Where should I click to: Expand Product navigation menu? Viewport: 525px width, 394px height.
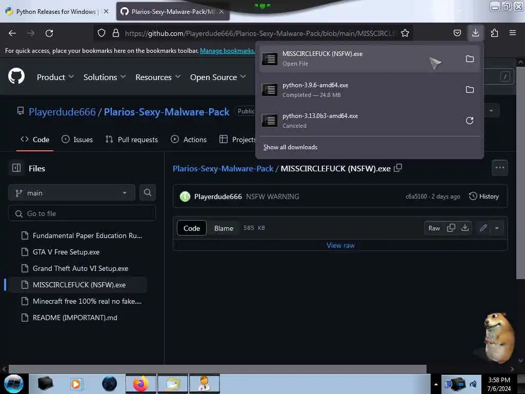55,77
